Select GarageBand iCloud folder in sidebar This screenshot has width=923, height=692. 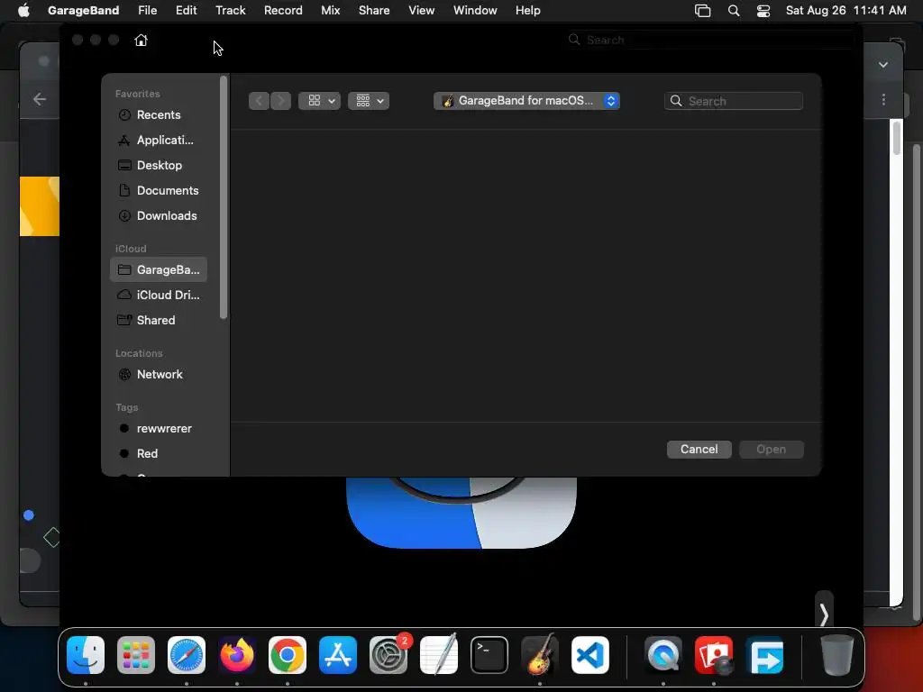coord(158,269)
